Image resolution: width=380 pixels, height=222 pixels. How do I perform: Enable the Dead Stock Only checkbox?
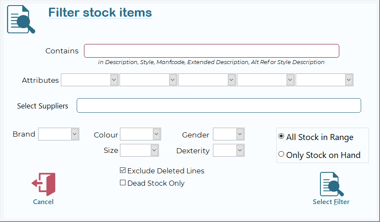123,183
